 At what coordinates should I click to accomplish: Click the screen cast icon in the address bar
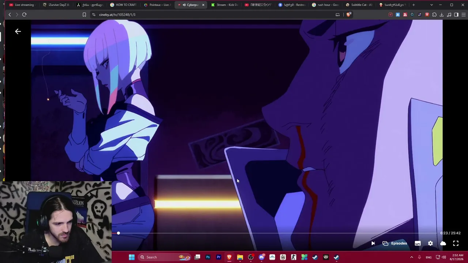[337, 15]
